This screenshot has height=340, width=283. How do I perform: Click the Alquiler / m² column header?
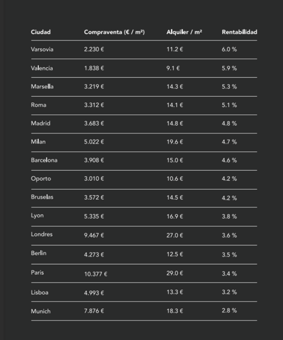tap(184, 32)
